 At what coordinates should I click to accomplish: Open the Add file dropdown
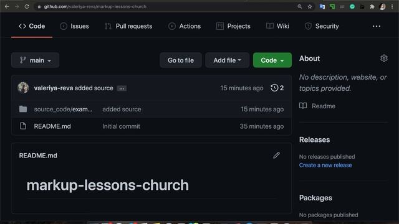pyautogui.click(x=227, y=60)
